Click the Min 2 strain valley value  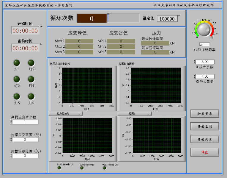(x=121, y=46)
